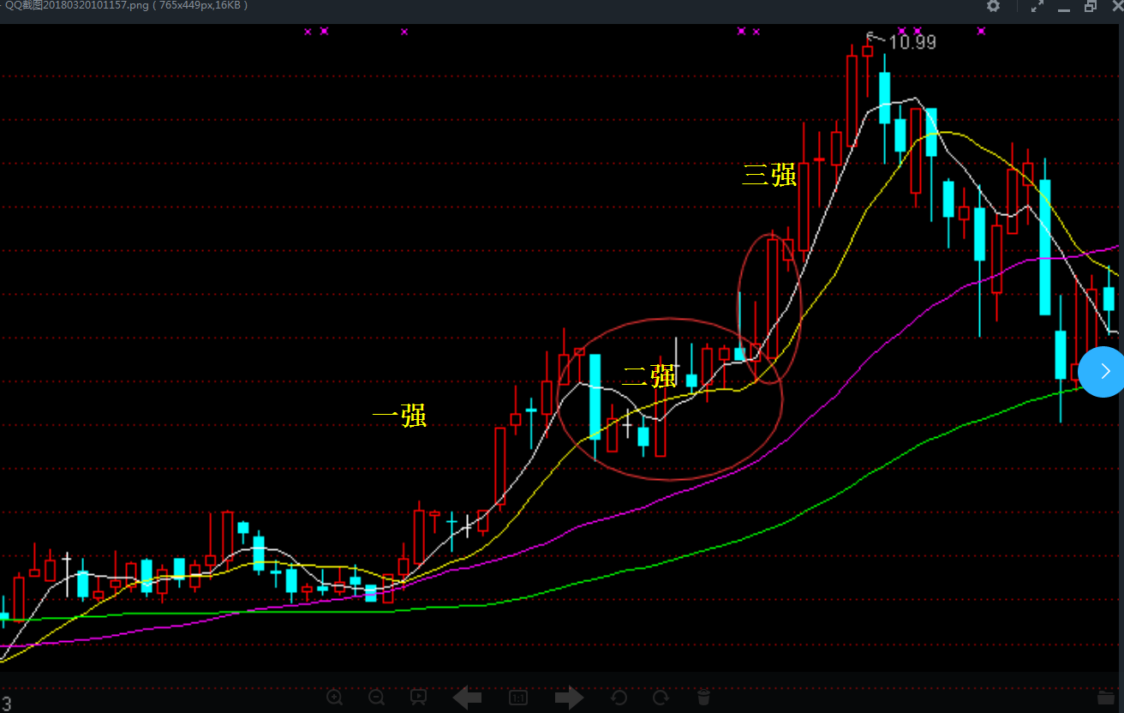1124x713 pixels.
Task: Go to previous image with the left arrow
Action: click(x=467, y=698)
